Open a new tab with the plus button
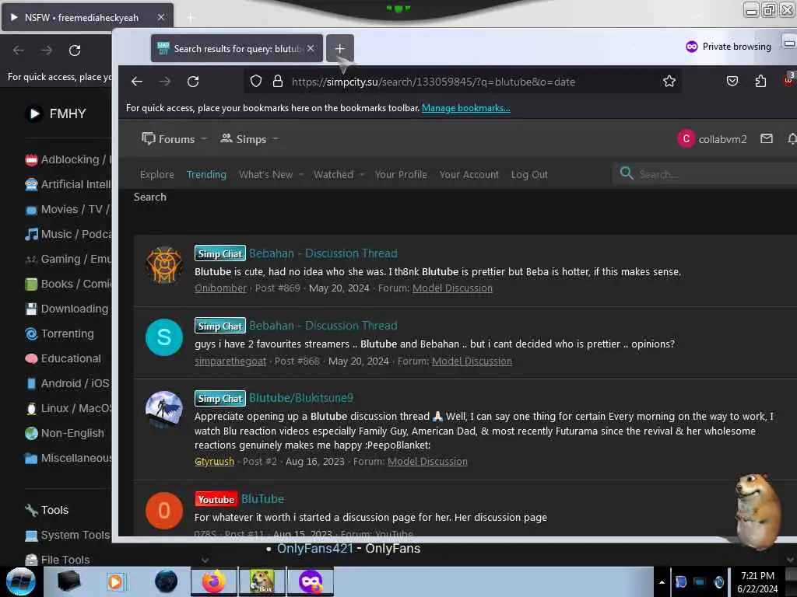The height and width of the screenshot is (597, 797). point(339,48)
